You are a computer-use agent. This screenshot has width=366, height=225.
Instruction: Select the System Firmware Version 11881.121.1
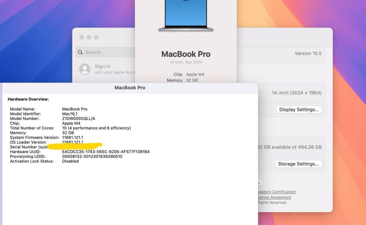(x=72, y=137)
